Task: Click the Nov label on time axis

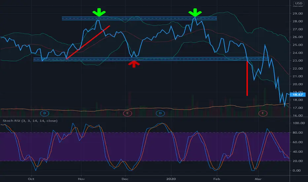Action: pos(81,179)
